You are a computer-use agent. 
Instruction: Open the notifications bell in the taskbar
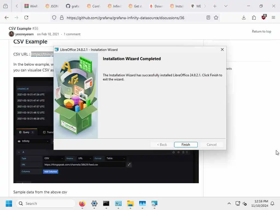[x=272, y=203]
